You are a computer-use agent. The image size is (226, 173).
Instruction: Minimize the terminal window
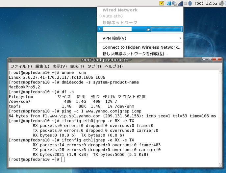pos(204,59)
